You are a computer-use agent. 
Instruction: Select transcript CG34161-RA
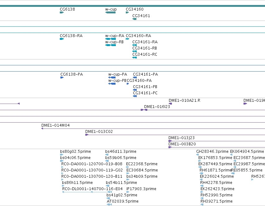(x=145, y=42)
